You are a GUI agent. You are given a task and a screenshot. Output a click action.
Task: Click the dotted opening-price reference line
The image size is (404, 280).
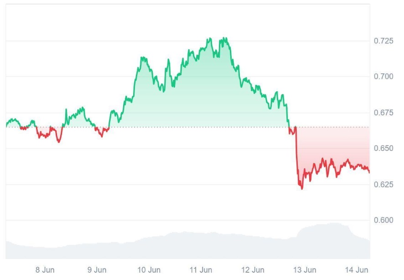coord(182,127)
